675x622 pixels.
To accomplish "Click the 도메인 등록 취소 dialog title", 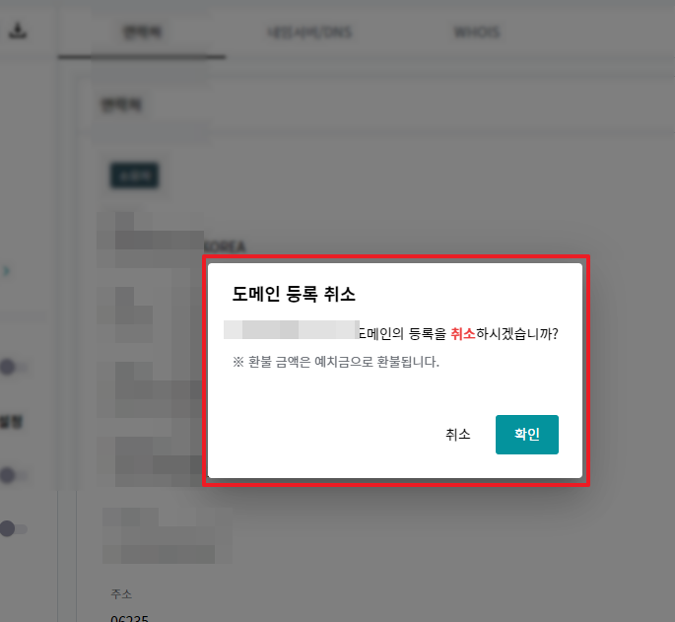I will [294, 294].
